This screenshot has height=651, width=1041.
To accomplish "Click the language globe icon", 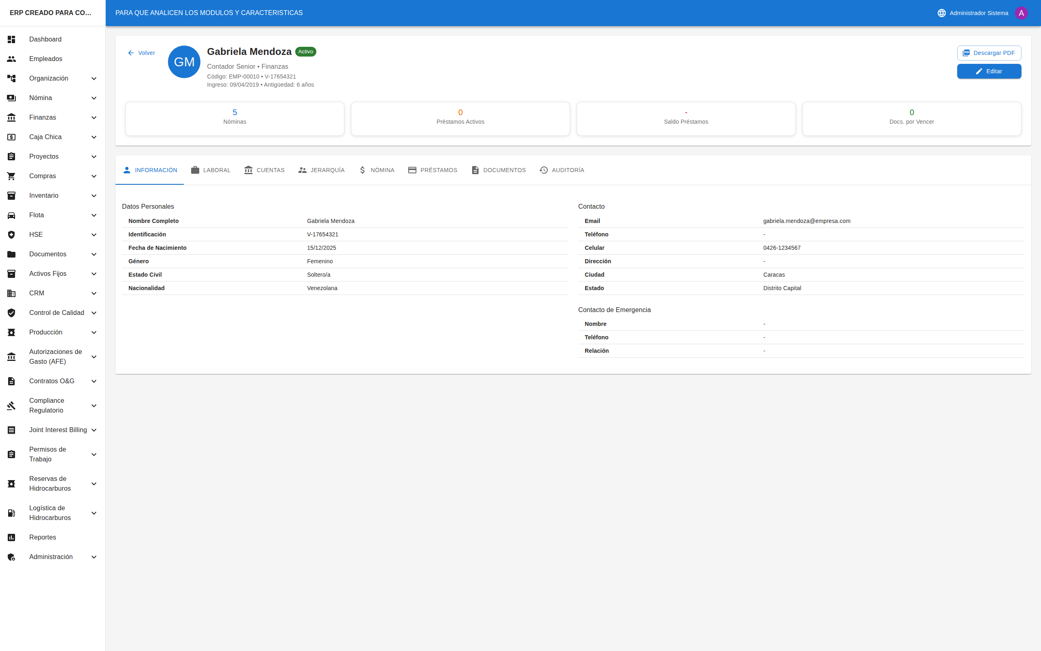I will coord(941,13).
